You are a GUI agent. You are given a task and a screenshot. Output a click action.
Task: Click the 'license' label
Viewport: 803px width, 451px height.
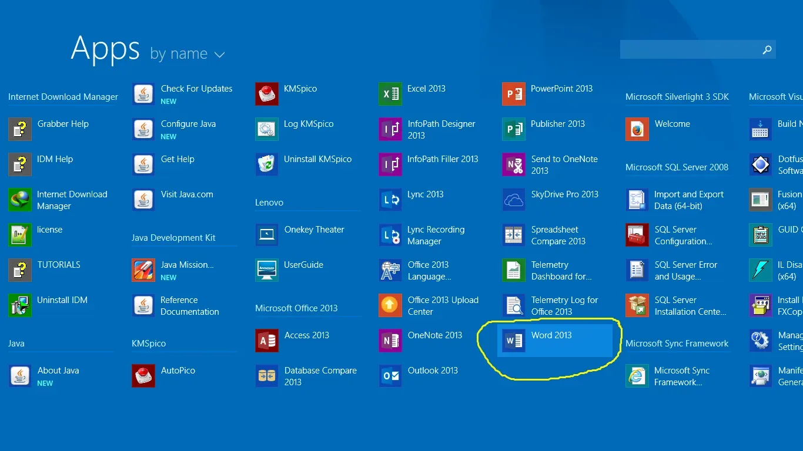pos(49,230)
